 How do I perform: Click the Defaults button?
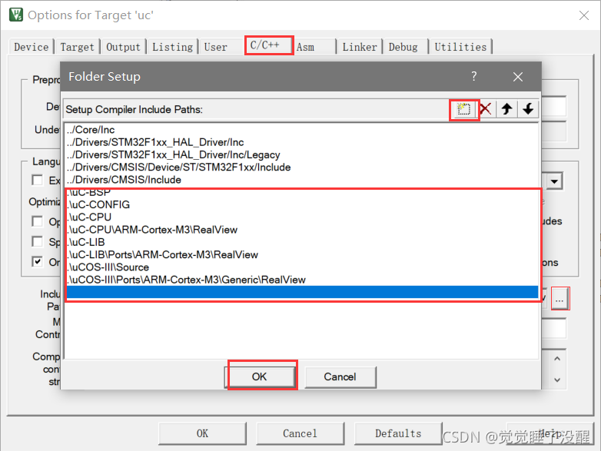coord(398,433)
